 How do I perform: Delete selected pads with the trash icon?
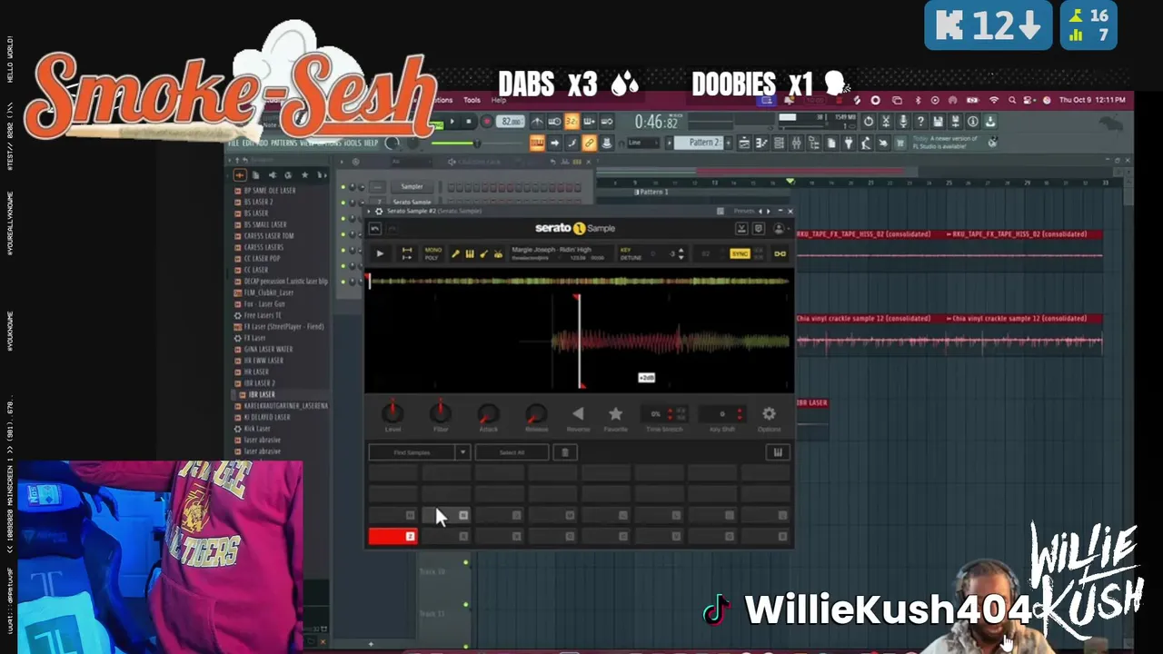click(564, 452)
